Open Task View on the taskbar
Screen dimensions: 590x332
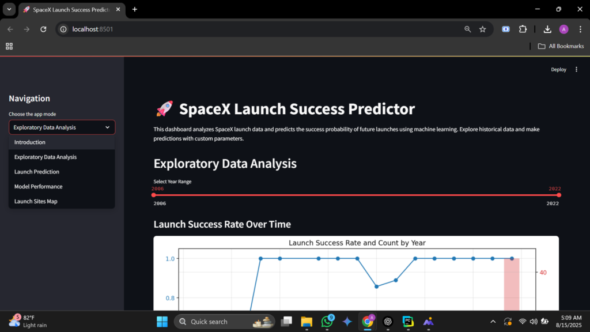287,322
